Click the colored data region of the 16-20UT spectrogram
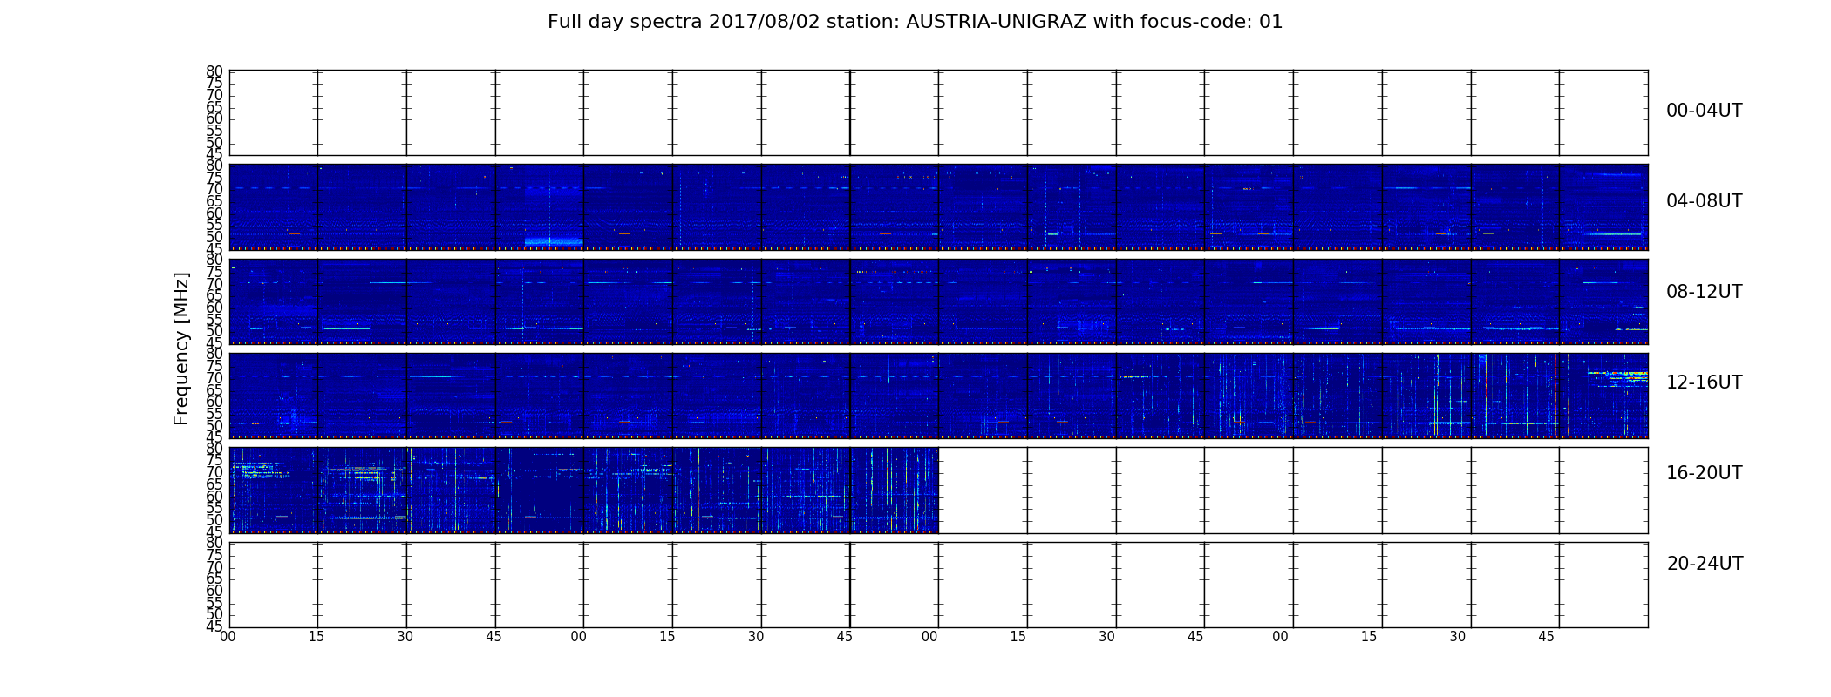 584,490
